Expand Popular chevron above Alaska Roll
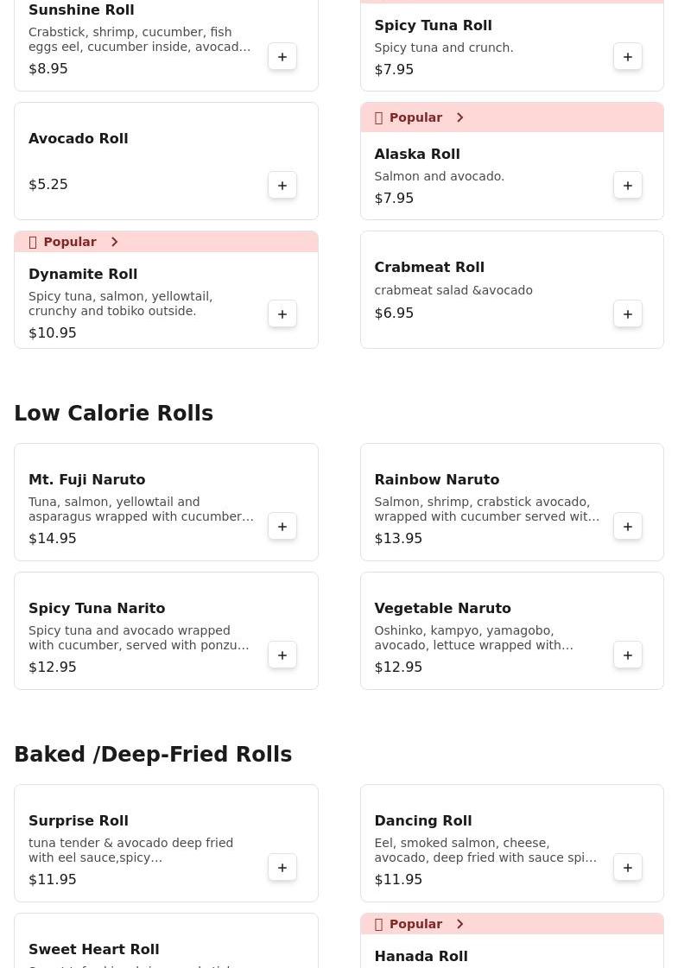 (x=459, y=117)
